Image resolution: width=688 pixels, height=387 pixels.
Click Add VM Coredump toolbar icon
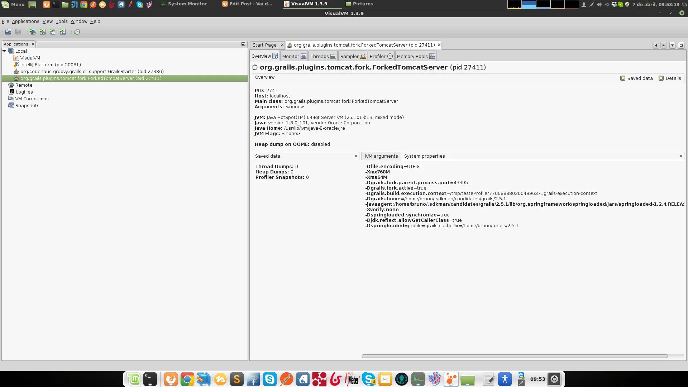point(53,32)
